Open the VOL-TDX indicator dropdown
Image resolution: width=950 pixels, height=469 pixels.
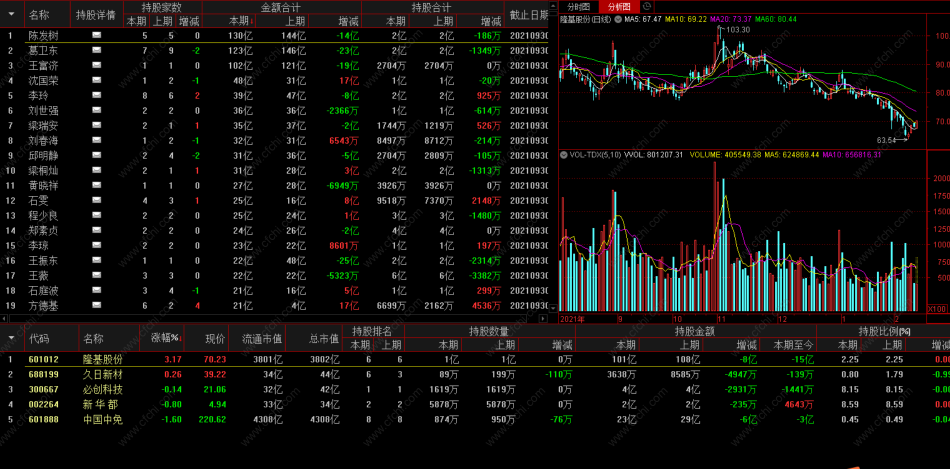click(564, 155)
